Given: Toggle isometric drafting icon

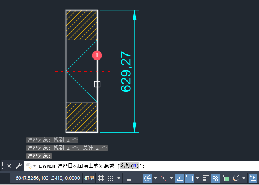Looking at the screenshot, I should [x=163, y=178].
